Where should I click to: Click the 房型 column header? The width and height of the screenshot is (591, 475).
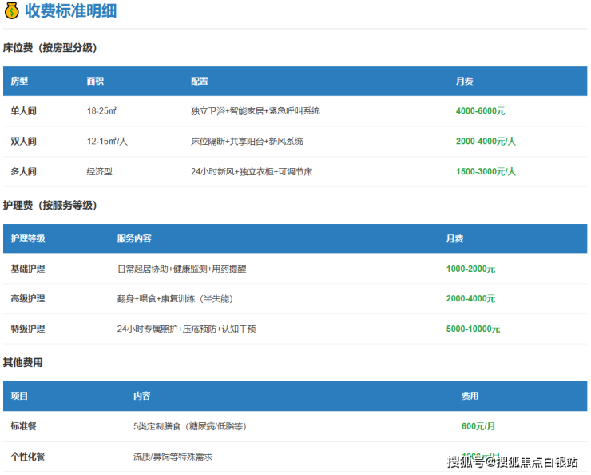coord(19,82)
